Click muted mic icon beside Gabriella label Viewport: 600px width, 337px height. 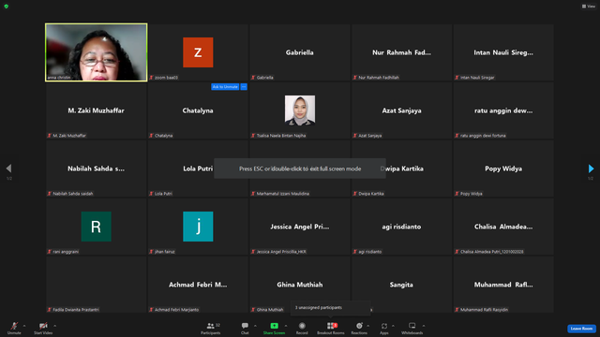(253, 78)
